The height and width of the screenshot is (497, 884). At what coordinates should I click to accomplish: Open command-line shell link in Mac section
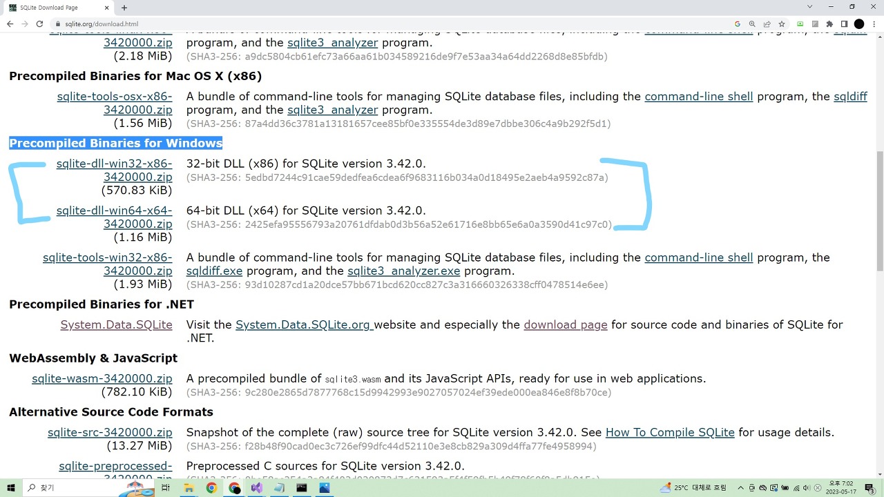point(698,97)
